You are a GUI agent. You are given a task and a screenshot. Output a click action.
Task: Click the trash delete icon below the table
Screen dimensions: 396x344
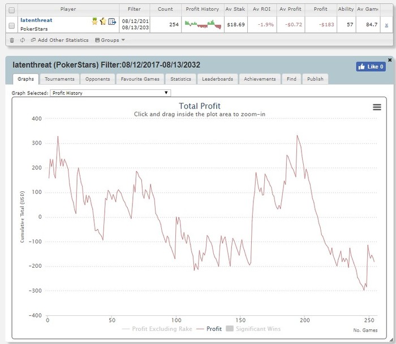(x=12, y=40)
